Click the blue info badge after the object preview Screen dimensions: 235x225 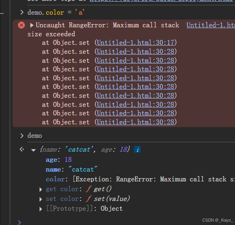(137, 150)
